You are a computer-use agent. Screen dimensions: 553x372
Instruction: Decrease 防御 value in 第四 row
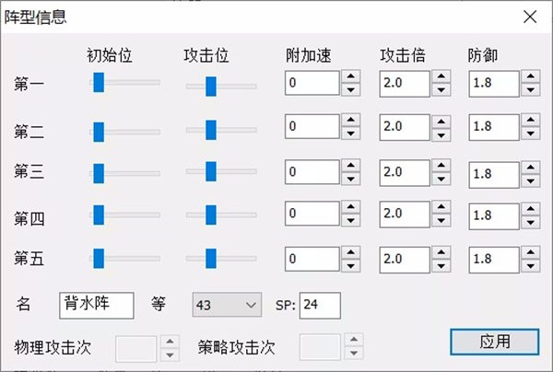(x=531, y=222)
